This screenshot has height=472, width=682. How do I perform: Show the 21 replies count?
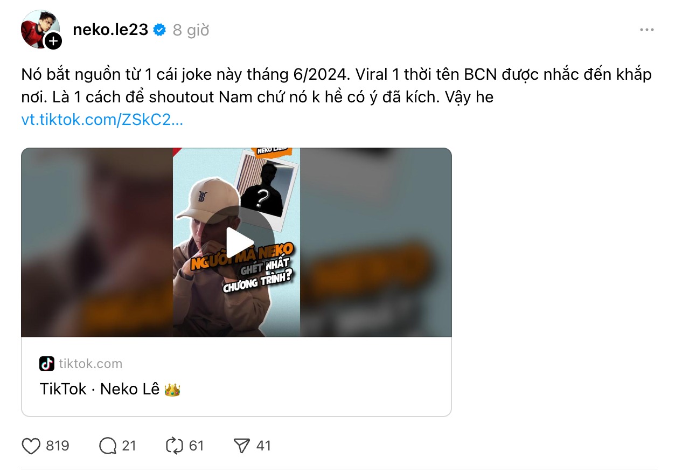tap(129, 446)
